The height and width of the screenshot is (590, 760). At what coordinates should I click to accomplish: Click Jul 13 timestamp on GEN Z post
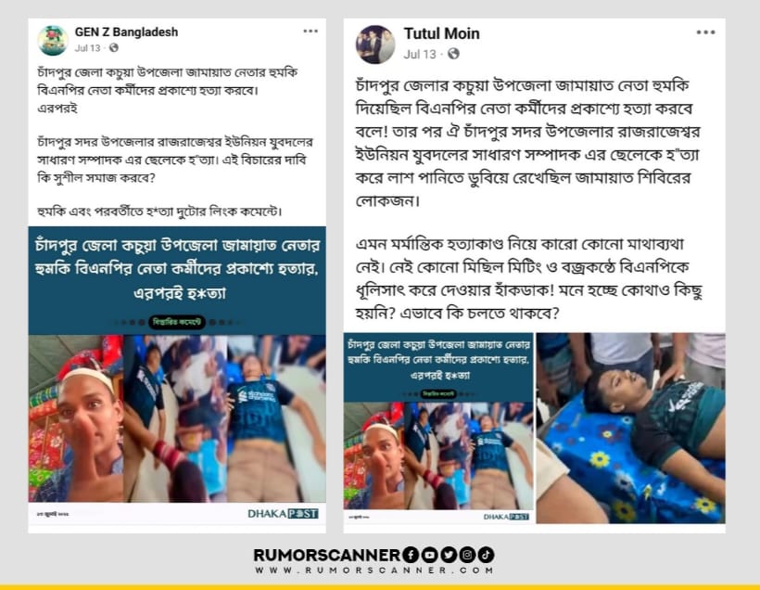[88, 48]
